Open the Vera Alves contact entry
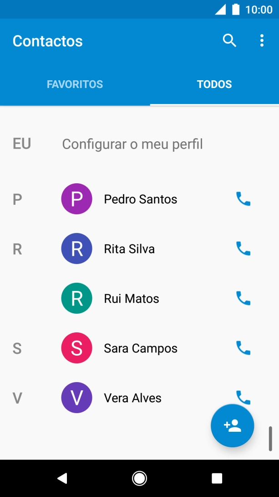The width and height of the screenshot is (279, 497). pos(132,398)
